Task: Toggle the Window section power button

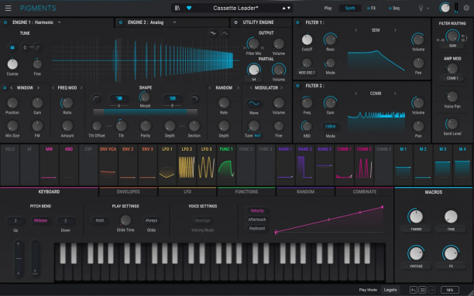Action: pos(5,88)
